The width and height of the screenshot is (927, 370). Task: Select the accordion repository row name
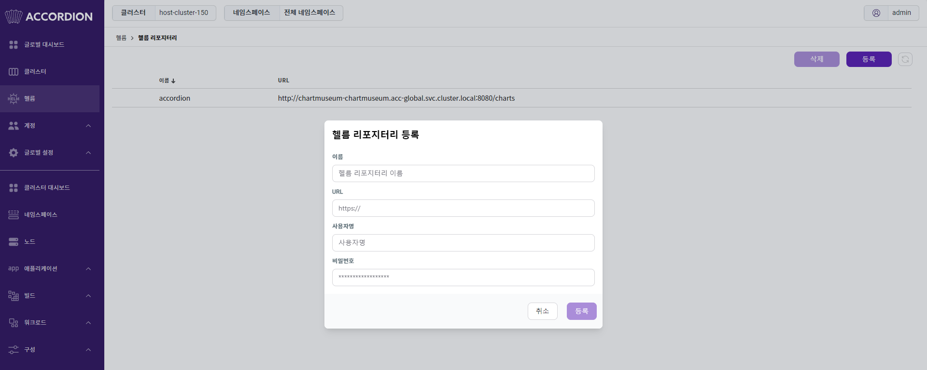coord(175,98)
